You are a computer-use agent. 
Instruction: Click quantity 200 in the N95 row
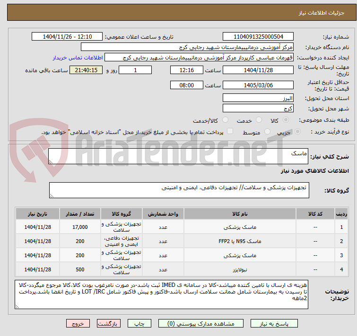(x=80, y=241)
